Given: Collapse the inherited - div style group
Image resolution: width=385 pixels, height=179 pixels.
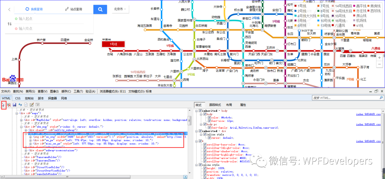Looking at the screenshot, I should pos(196,131).
